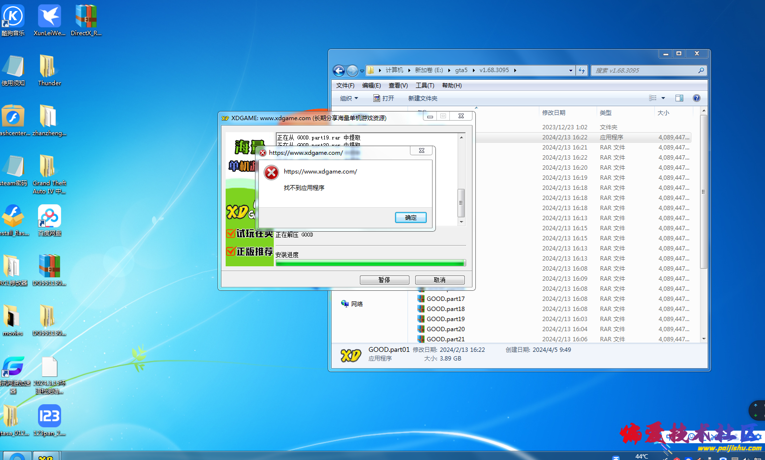This screenshot has height=460, width=765.
Task: Click the 新加卷 (E:) breadcrumb segment
Action: 429,70
